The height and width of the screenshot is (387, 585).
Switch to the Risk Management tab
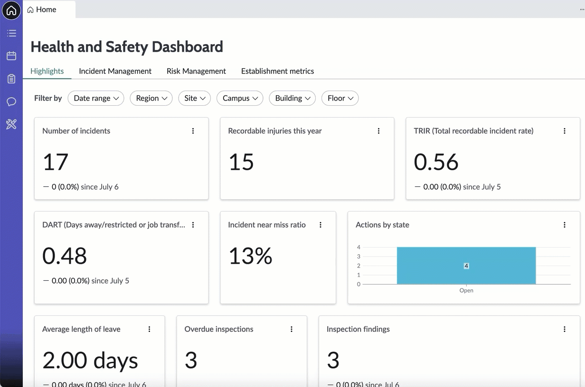point(196,71)
